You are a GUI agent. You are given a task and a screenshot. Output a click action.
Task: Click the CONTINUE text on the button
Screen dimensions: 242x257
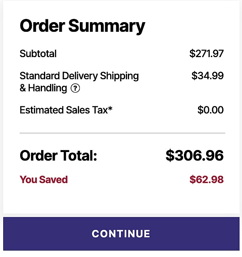(121, 234)
